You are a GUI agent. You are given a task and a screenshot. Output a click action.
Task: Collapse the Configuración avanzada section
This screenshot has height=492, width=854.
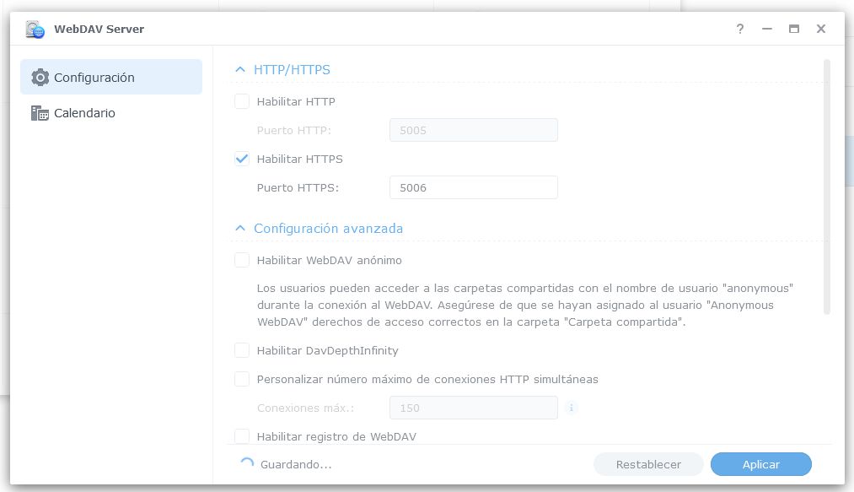pos(240,229)
